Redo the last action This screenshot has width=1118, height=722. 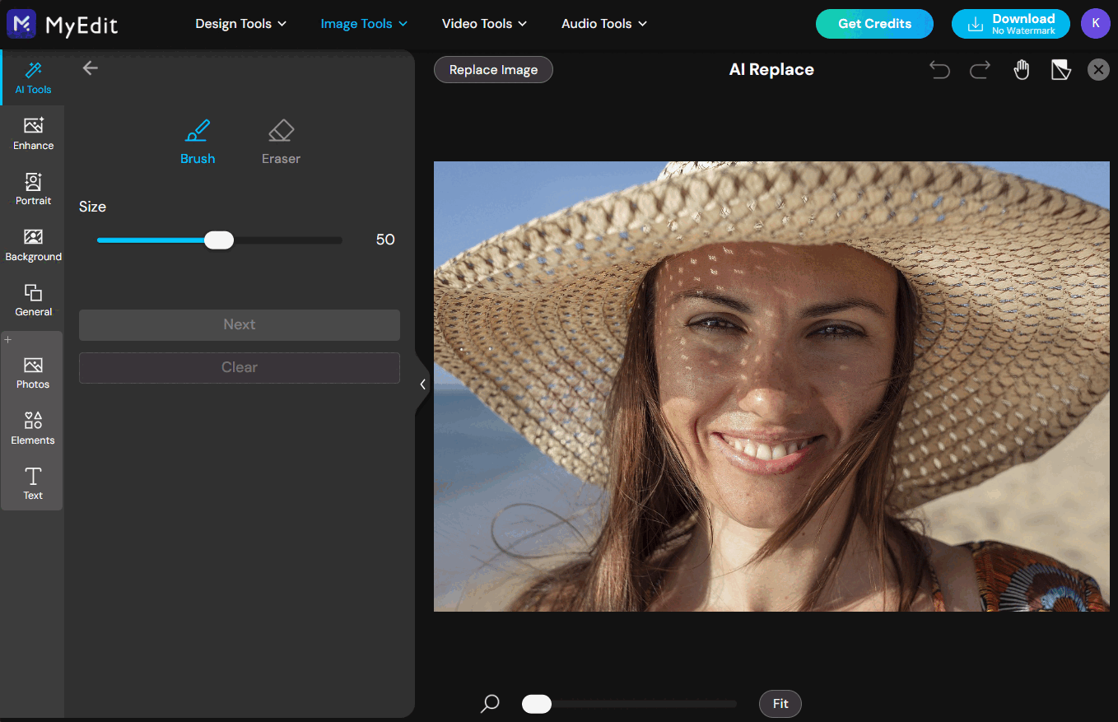tap(980, 70)
